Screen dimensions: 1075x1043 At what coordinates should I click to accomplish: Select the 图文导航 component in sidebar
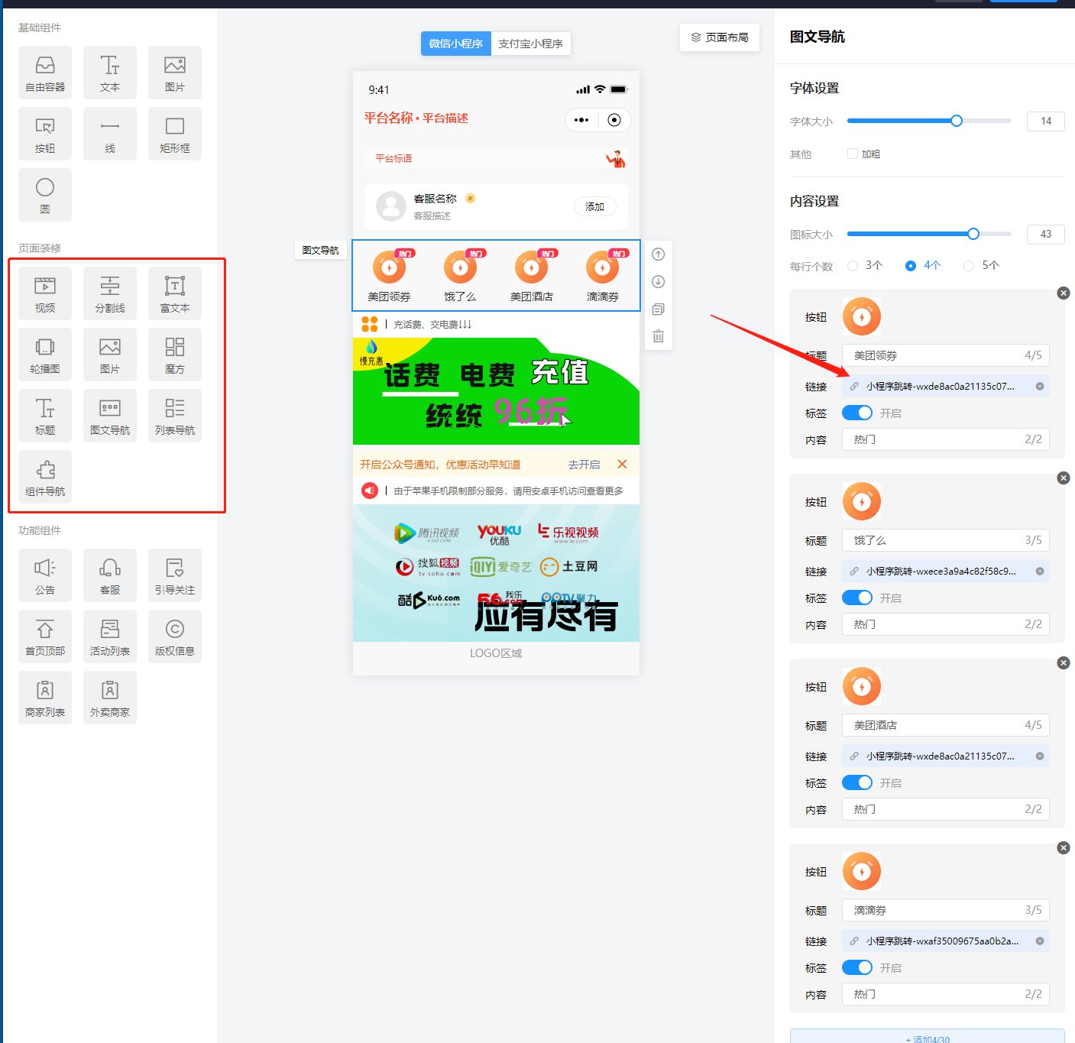pos(110,416)
